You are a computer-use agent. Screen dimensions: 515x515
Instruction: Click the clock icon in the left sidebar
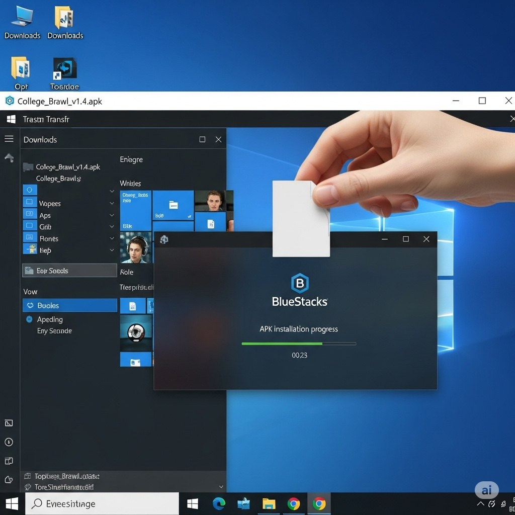9,442
